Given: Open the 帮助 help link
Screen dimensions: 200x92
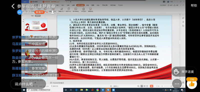Looking at the screenshot, I should [194, 5].
